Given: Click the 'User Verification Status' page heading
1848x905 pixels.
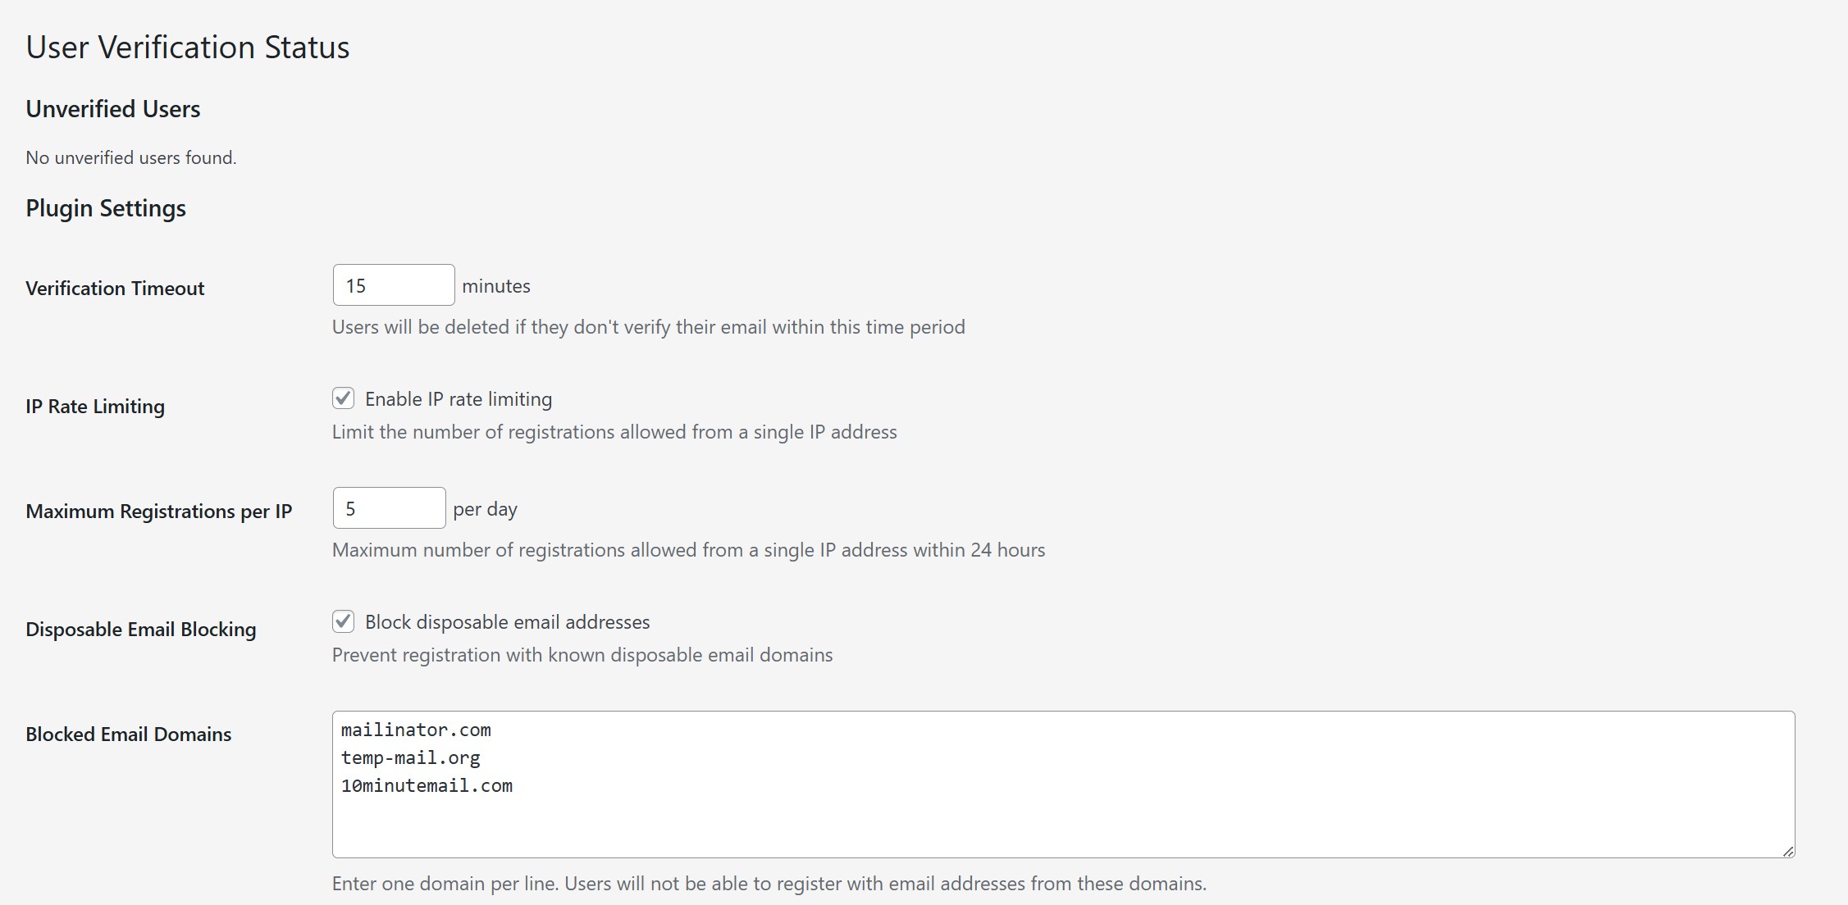Looking at the screenshot, I should (188, 47).
